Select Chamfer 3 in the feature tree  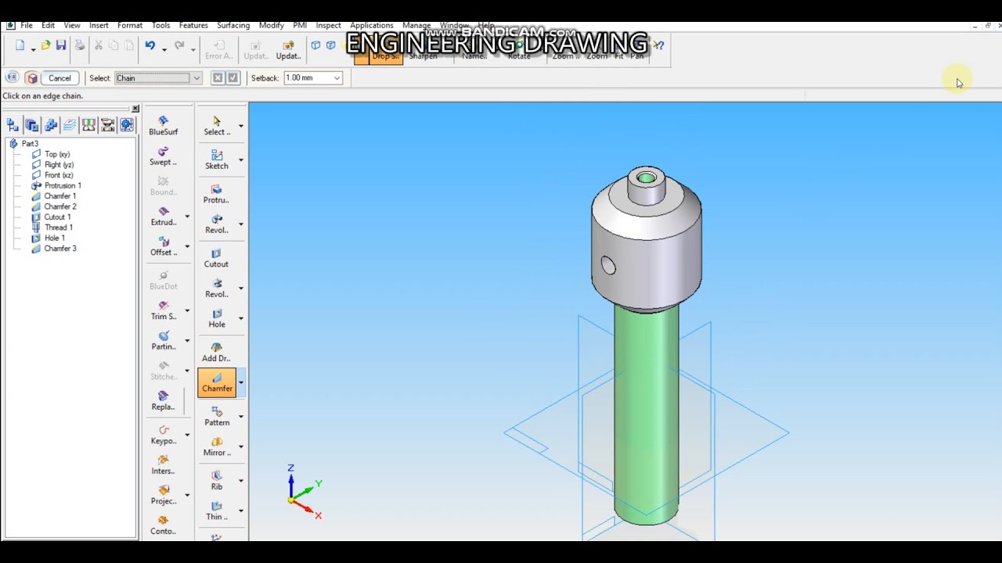(x=54, y=249)
